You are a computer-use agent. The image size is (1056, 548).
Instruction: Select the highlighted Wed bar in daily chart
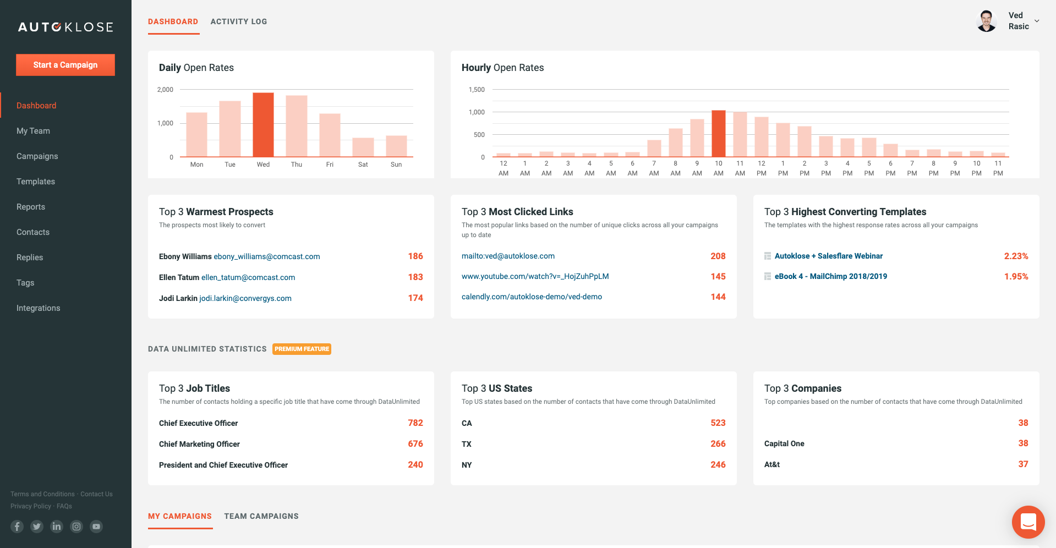[263, 125]
